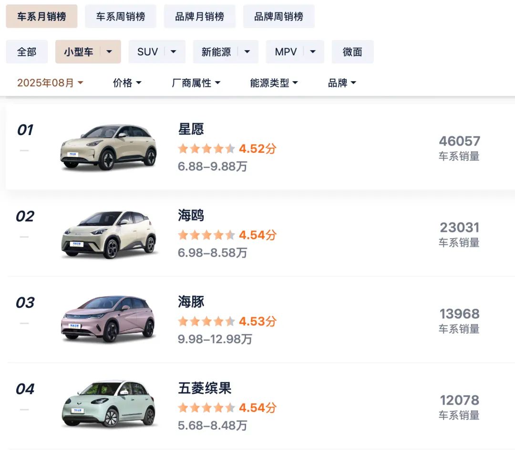Open the SUV category dropdown arrow
The image size is (515, 451).
(174, 52)
